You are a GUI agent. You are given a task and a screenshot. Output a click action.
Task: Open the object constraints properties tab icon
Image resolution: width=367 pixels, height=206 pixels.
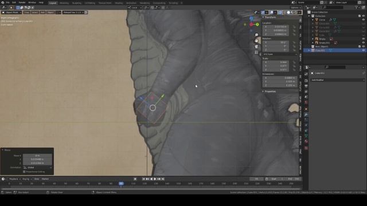coord(306,131)
